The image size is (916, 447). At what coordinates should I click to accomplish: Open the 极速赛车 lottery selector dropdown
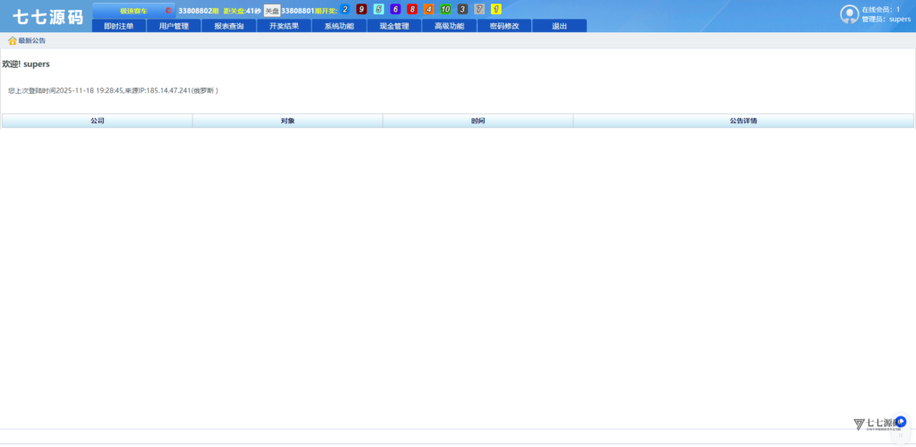pos(133,11)
